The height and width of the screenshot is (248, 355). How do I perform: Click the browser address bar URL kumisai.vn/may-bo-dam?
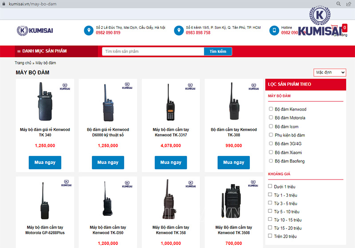click(32, 4)
